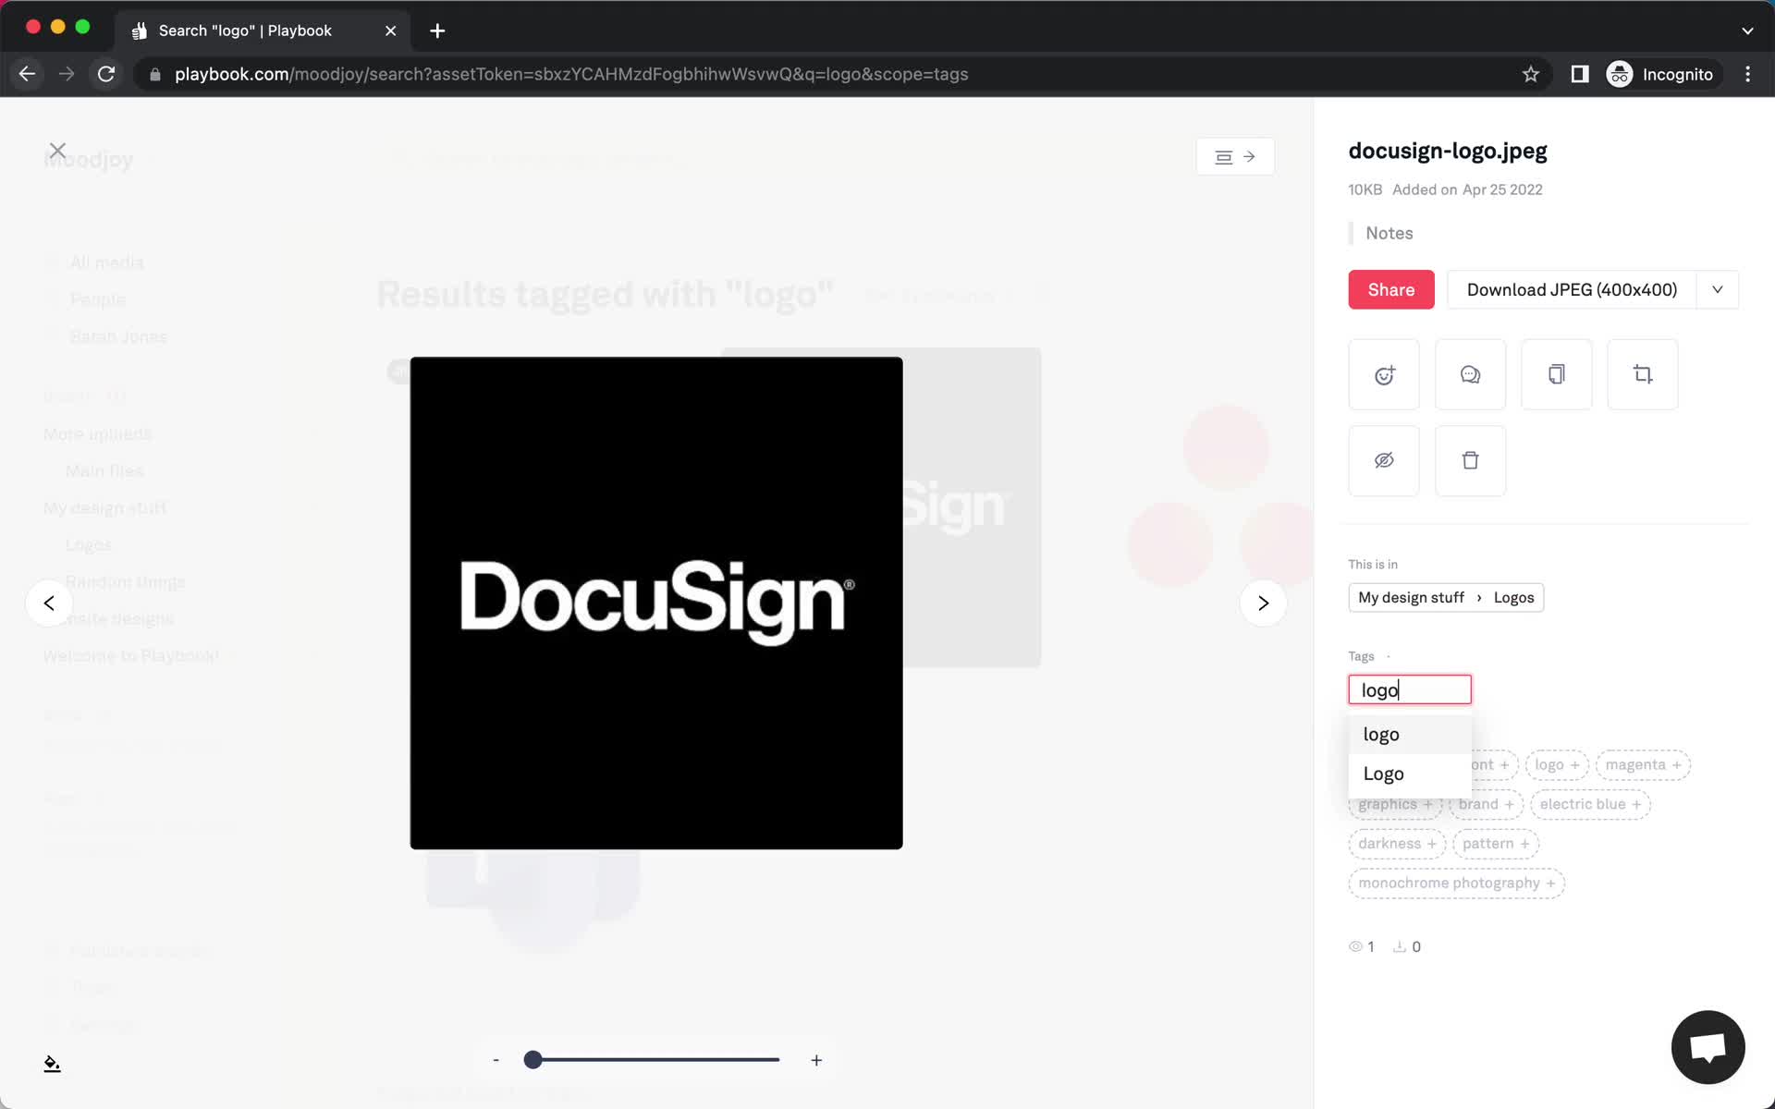Screen dimensions: 1775x1109
Task: Click the Share button
Action: coord(1390,289)
